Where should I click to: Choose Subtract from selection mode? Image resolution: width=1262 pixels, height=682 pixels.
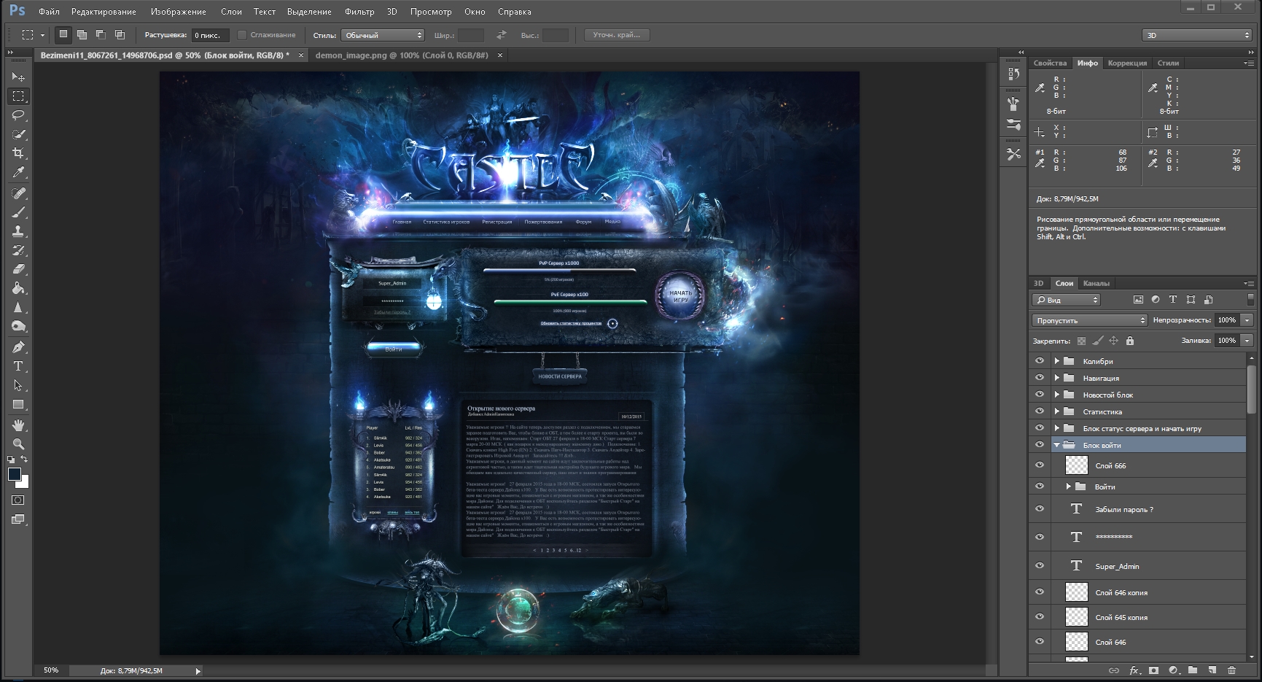coord(101,35)
